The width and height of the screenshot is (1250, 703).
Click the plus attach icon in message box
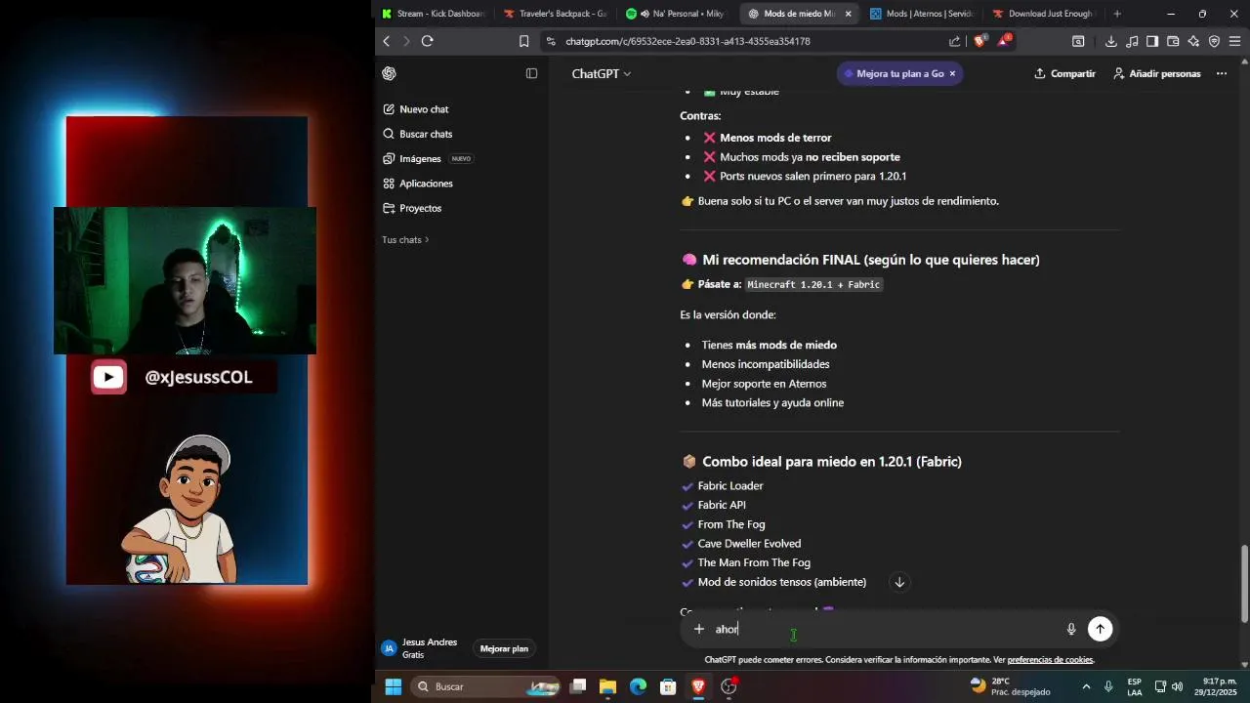click(698, 629)
